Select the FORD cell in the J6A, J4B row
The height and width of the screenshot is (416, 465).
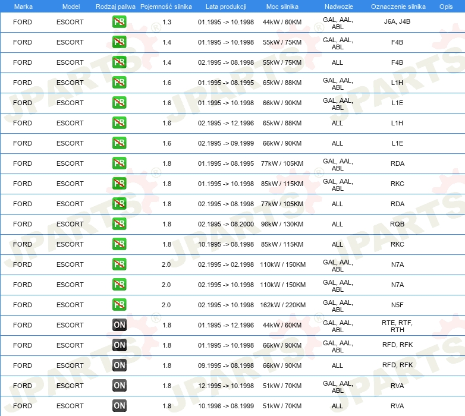point(23,22)
